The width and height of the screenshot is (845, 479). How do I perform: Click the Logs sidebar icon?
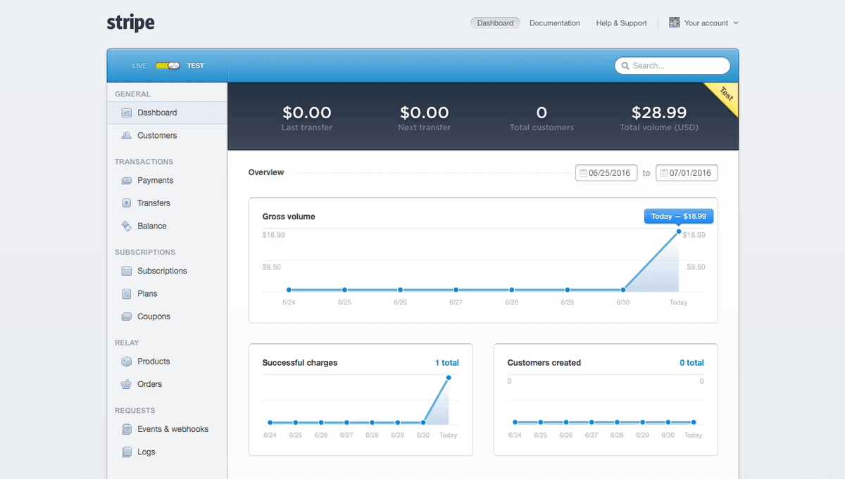tap(127, 452)
